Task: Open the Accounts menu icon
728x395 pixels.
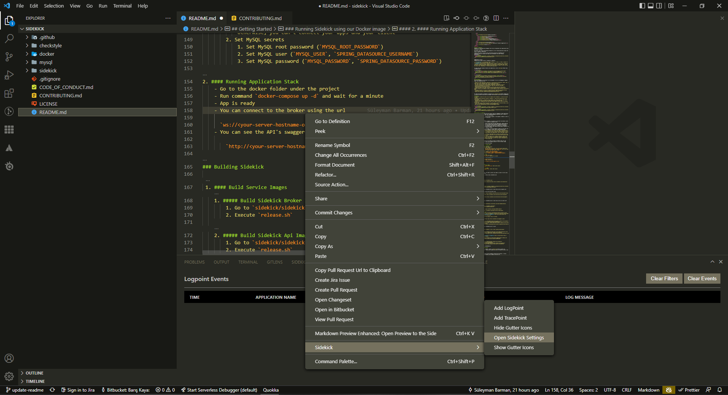Action: 9,358
